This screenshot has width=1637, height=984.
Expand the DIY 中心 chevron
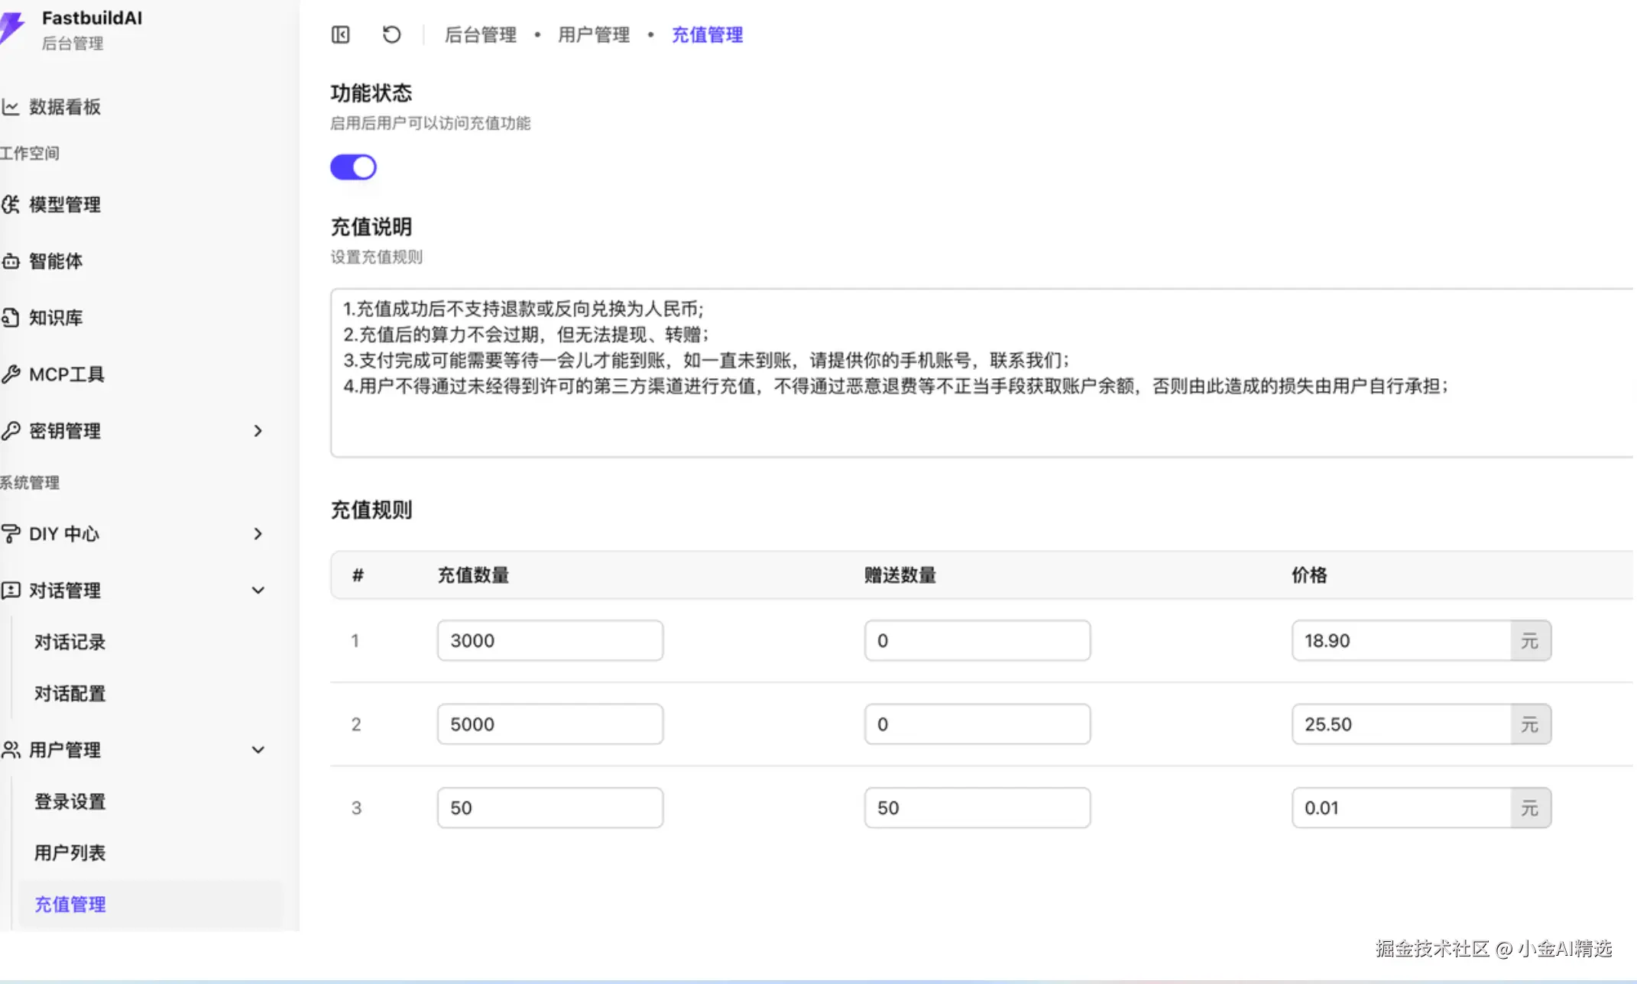pyautogui.click(x=258, y=533)
